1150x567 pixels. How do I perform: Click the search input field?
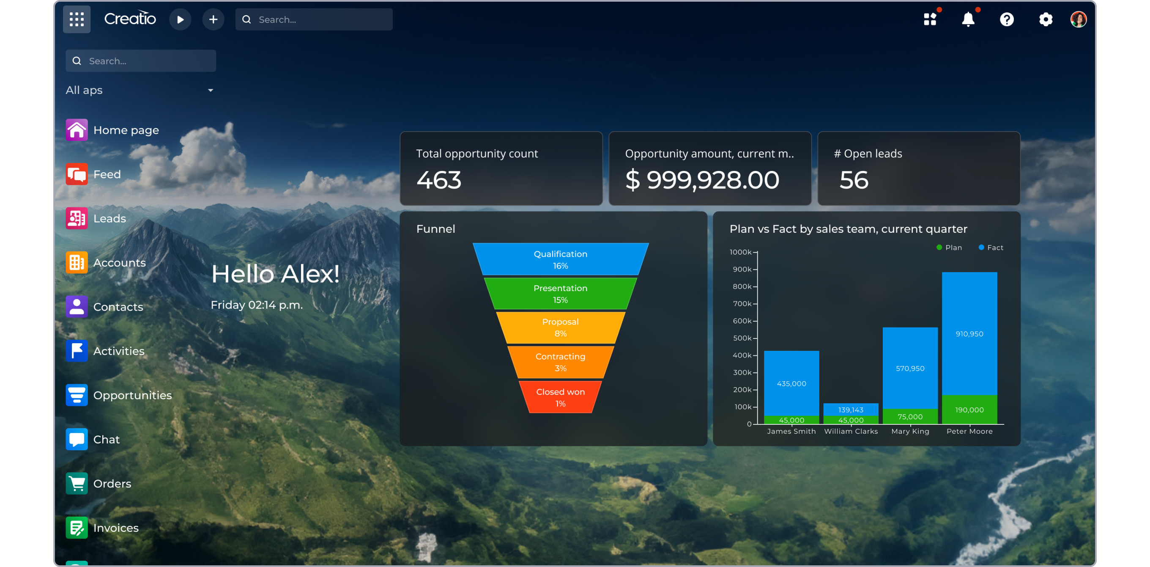pyautogui.click(x=313, y=19)
